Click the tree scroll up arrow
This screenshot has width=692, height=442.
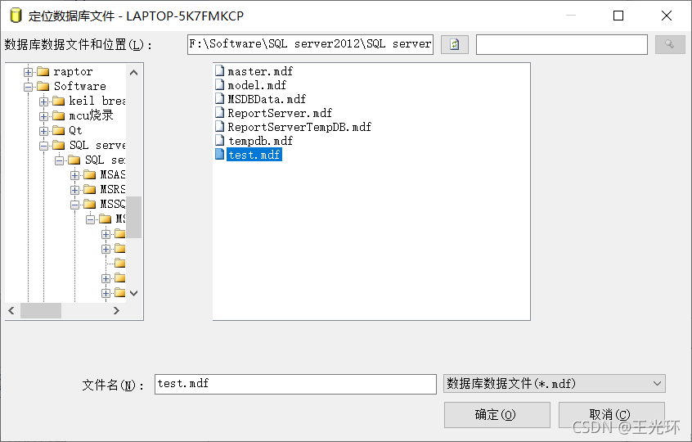tap(133, 72)
